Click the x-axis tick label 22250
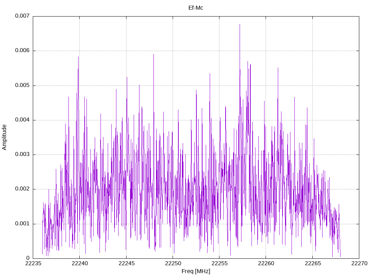The width and height of the screenshot is (369, 276). click(173, 263)
